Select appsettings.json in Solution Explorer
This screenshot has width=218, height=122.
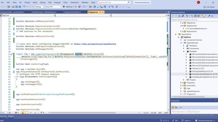[193, 91]
